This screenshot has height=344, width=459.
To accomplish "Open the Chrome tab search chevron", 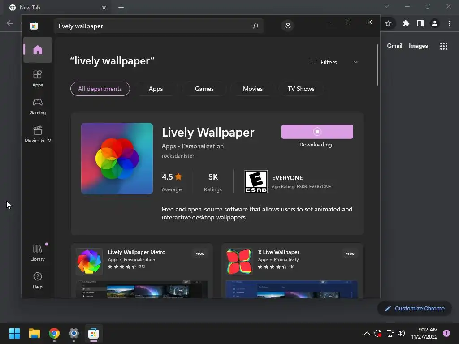I will (387, 6).
